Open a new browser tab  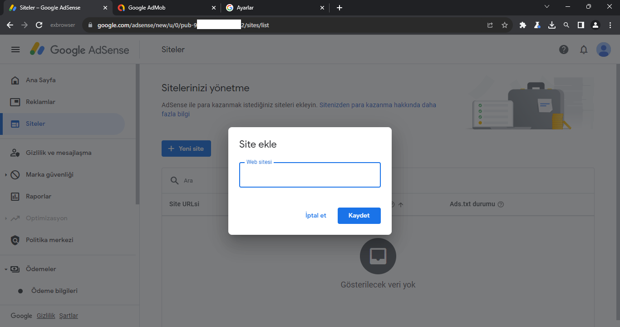click(x=340, y=8)
